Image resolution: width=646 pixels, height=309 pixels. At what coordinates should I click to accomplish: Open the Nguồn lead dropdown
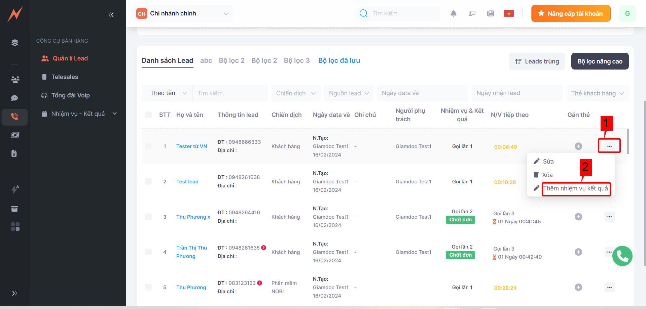coord(349,93)
